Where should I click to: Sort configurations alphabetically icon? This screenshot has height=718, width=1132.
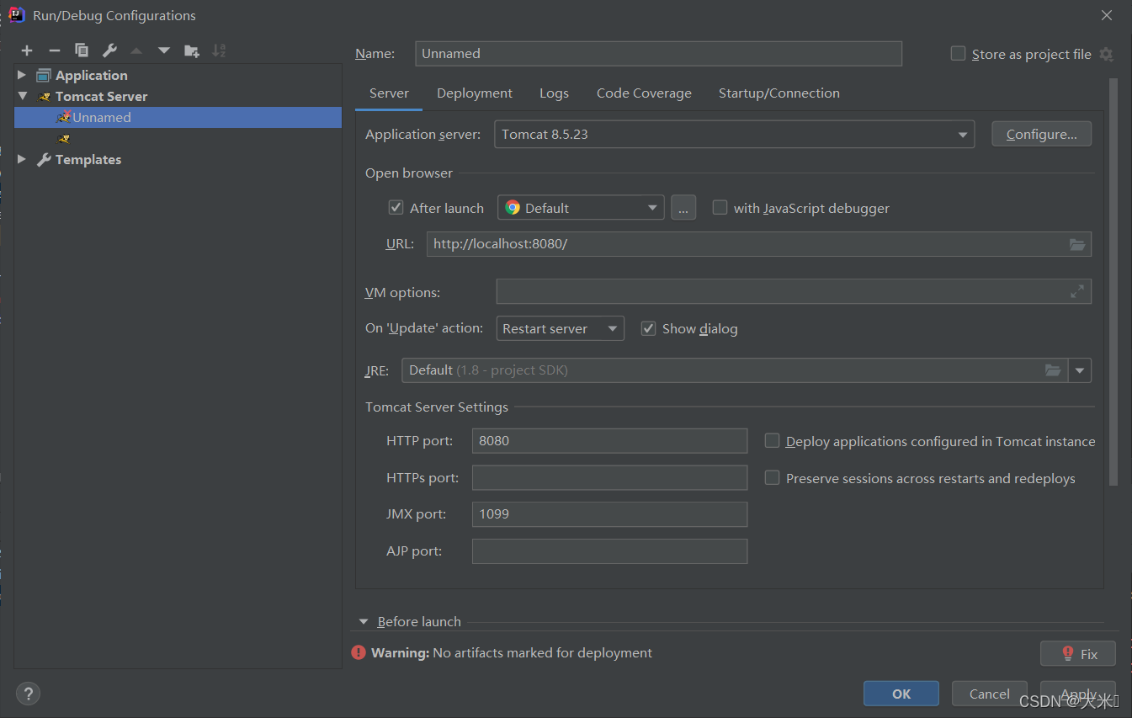point(219,51)
